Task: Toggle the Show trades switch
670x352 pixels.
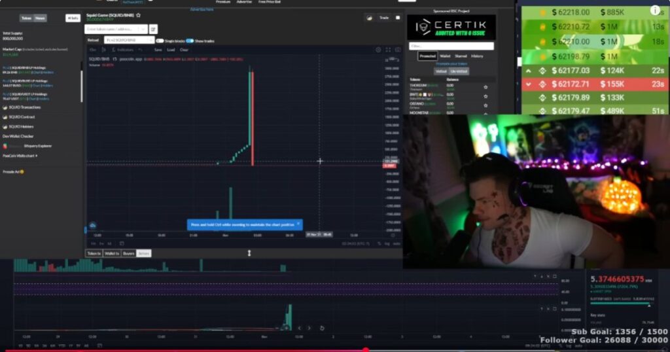Action: 190,41
